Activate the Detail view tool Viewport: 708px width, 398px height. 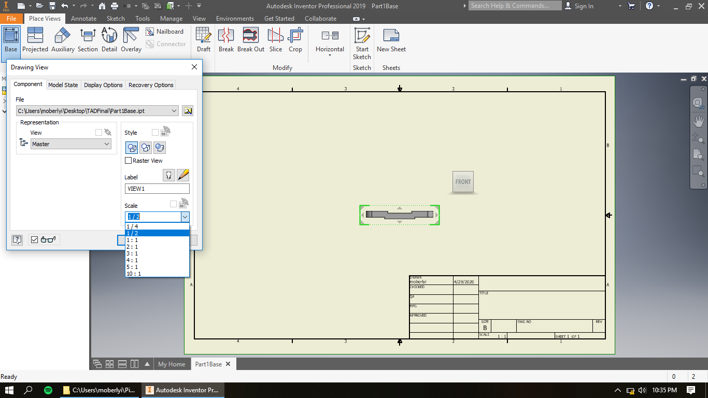pos(109,40)
